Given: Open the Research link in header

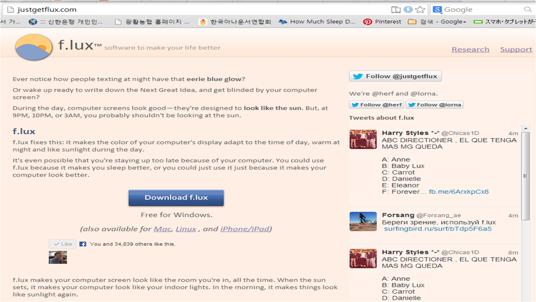Looking at the screenshot, I should (470, 49).
